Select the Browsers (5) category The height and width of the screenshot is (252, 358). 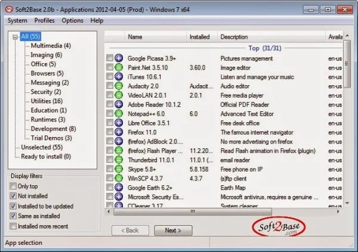[47, 73]
